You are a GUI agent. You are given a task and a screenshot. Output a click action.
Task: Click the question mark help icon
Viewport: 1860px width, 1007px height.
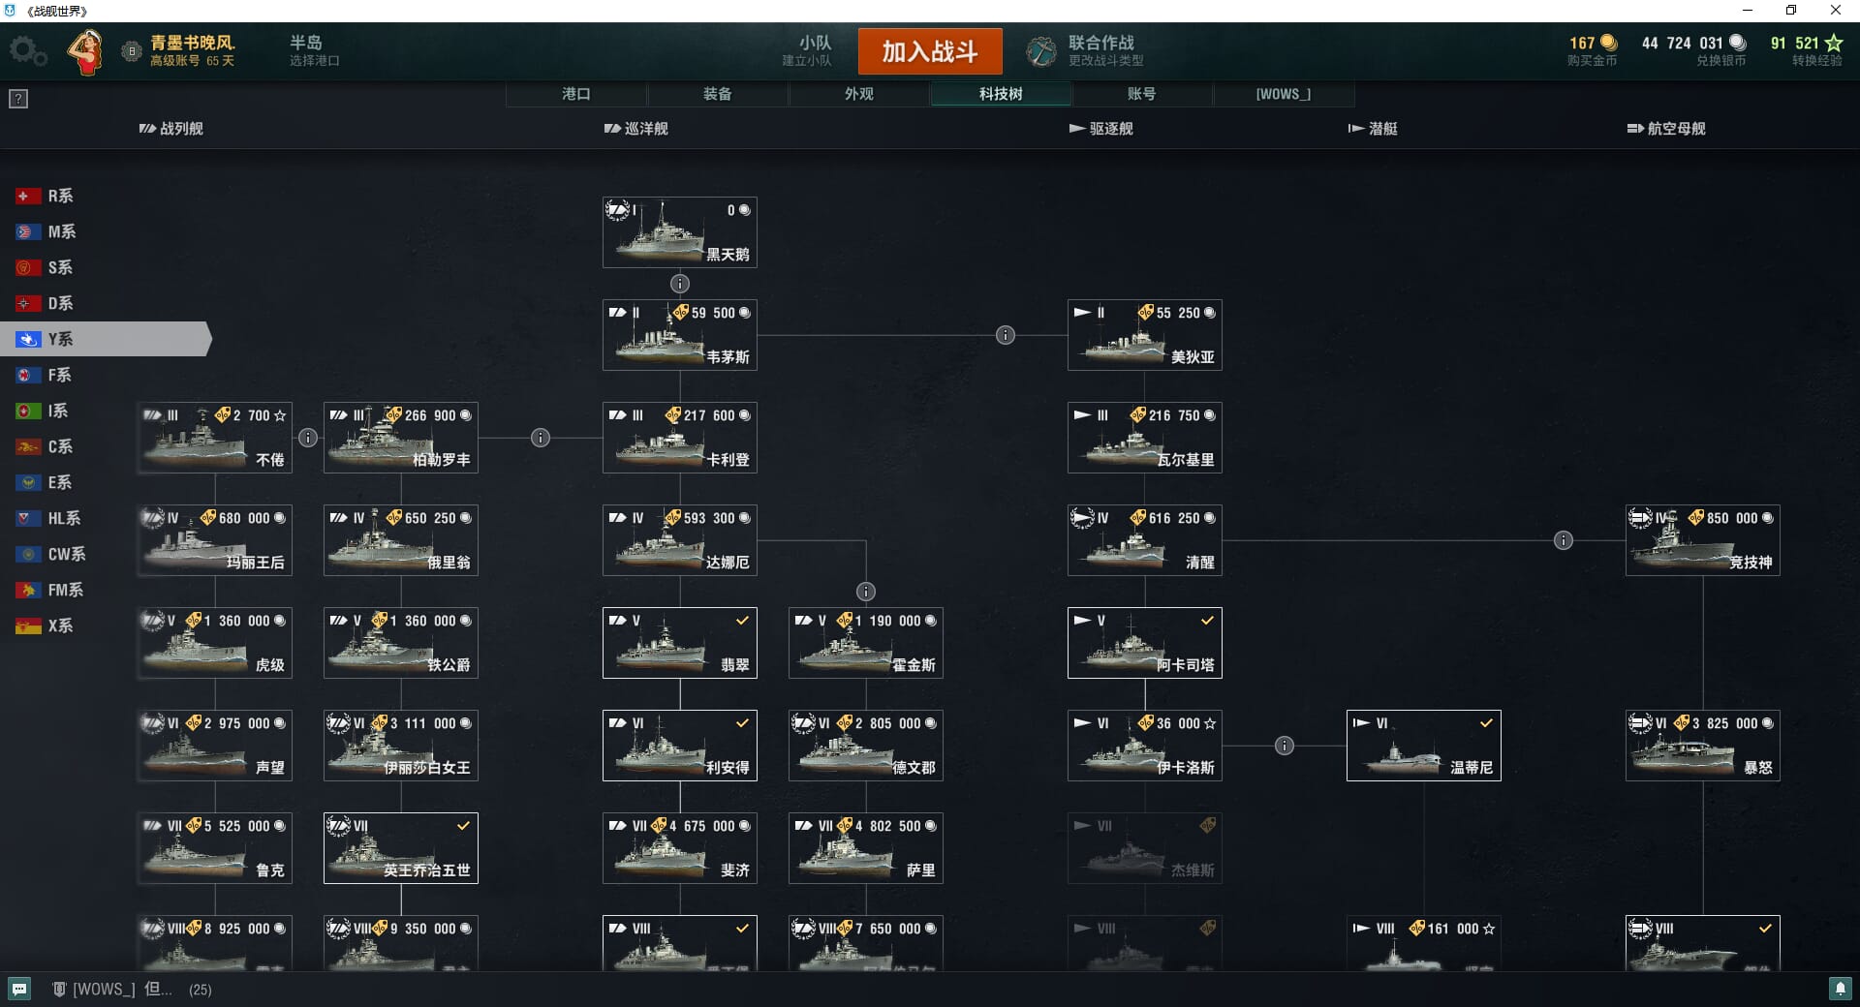(18, 99)
